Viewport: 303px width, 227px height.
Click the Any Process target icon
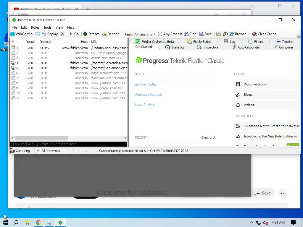point(160,34)
